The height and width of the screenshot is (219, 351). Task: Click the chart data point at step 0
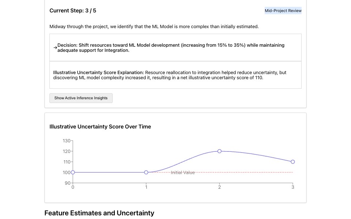[73, 172]
